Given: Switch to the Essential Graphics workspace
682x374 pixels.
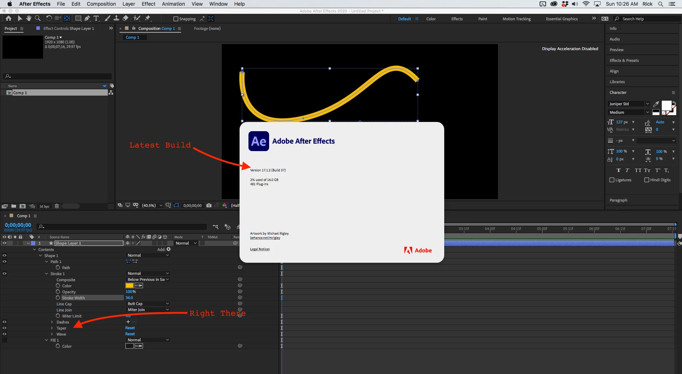Looking at the screenshot, I should (x=562, y=19).
